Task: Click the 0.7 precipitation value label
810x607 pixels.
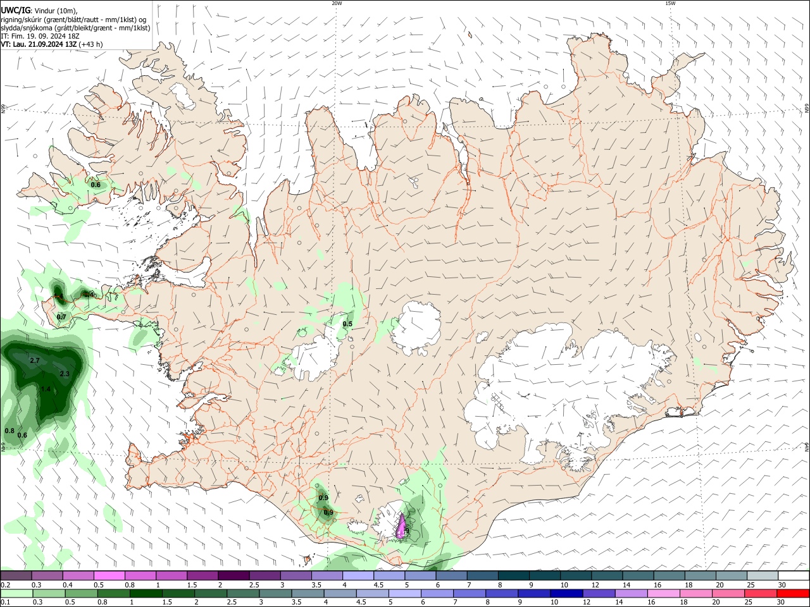Action: (61, 317)
